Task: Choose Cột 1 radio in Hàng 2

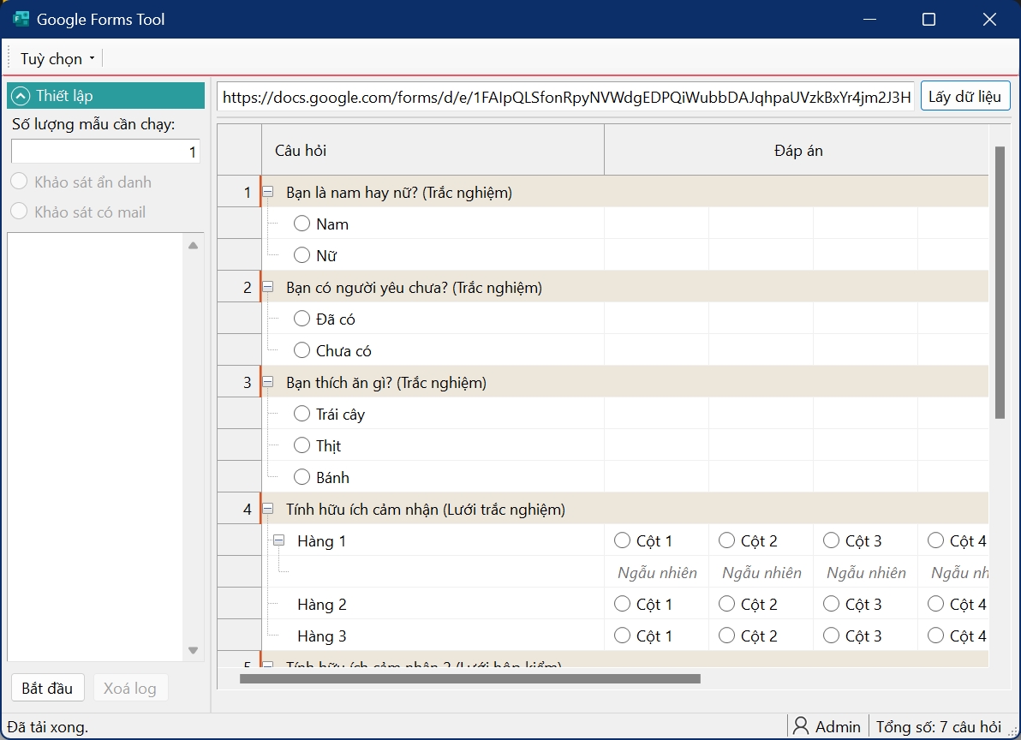Action: tap(623, 604)
